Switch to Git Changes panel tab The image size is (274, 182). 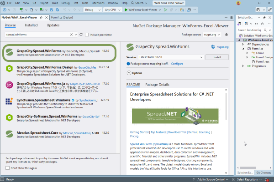tap(263, 172)
